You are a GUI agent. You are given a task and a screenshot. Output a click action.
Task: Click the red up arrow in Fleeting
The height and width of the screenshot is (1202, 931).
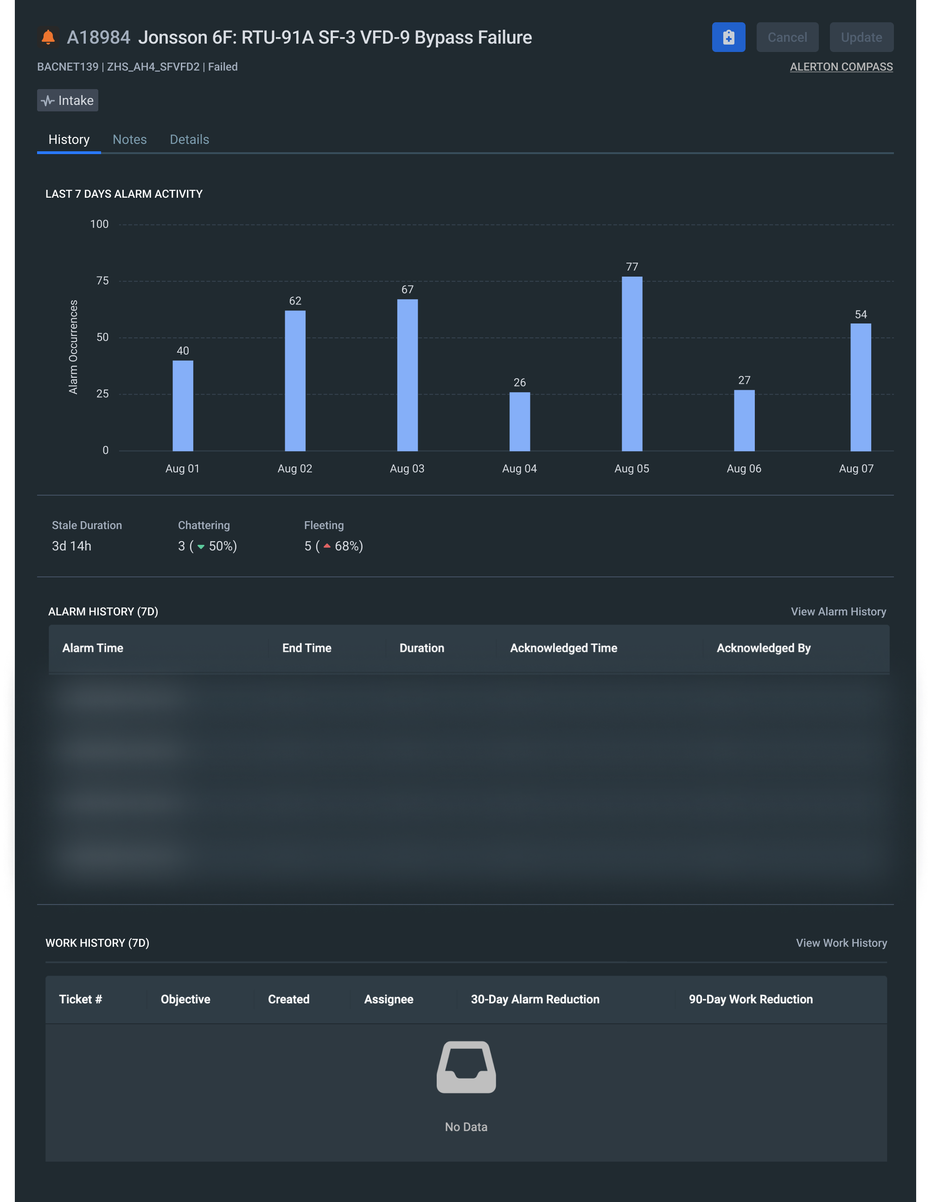(x=327, y=546)
